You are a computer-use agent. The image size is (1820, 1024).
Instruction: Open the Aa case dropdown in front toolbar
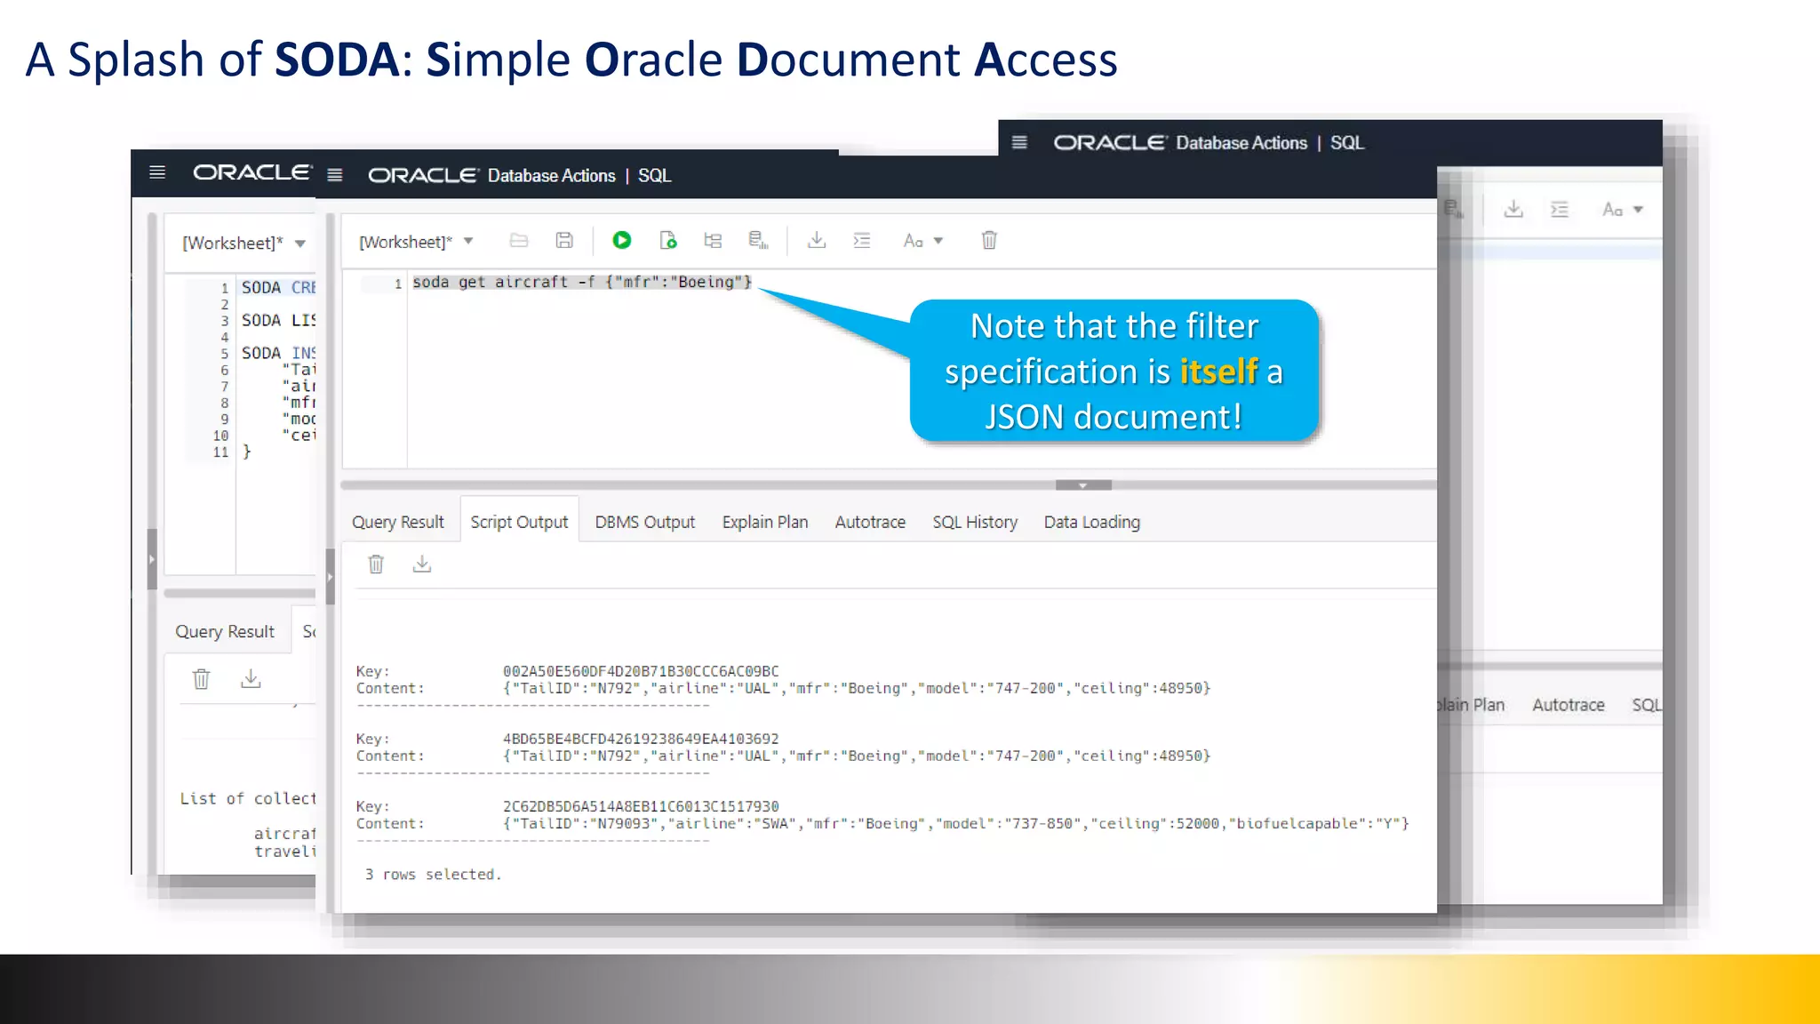923,241
